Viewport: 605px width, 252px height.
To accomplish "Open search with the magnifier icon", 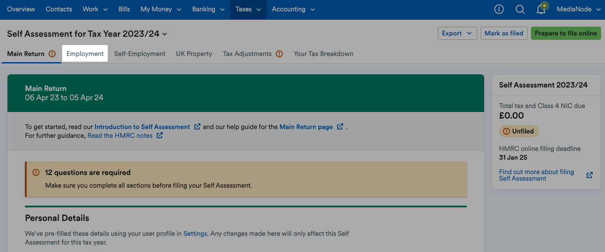I will [520, 9].
